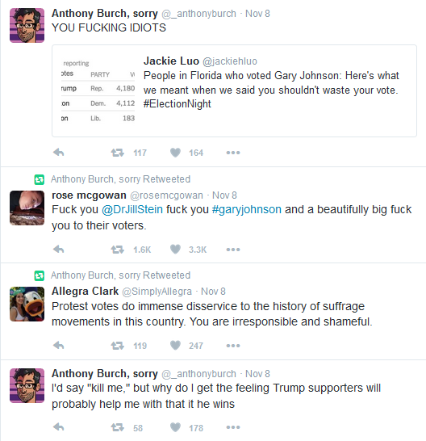Retweet Allegra Clark's tweet with 119 retweets

pyautogui.click(x=118, y=346)
